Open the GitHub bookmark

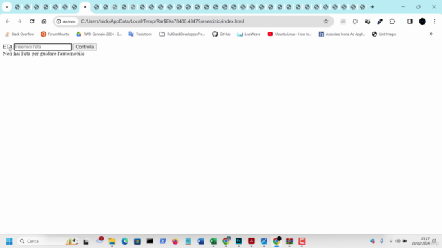click(221, 34)
